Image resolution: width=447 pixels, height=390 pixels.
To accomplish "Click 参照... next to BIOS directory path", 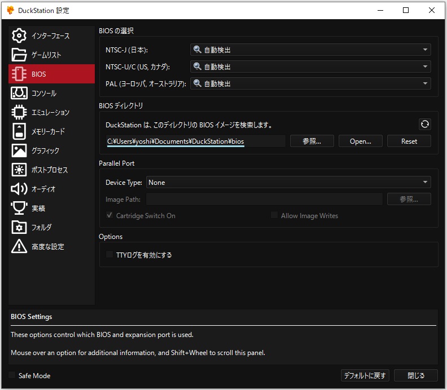I will point(312,141).
